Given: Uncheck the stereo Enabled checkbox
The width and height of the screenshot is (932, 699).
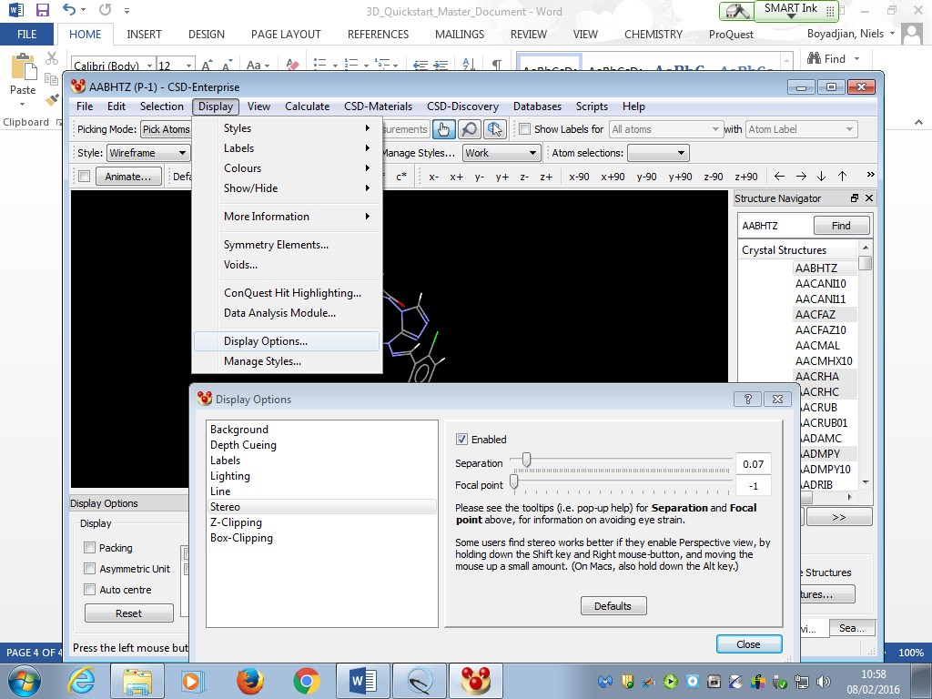Looking at the screenshot, I should pyautogui.click(x=461, y=440).
